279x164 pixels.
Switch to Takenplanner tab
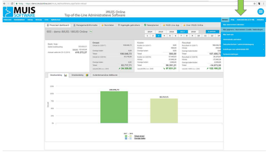(151, 25)
